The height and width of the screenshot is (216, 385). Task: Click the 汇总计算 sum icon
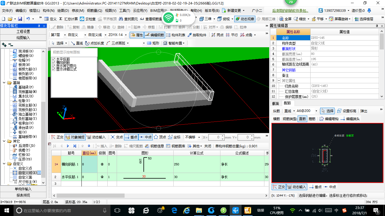point(61,19)
